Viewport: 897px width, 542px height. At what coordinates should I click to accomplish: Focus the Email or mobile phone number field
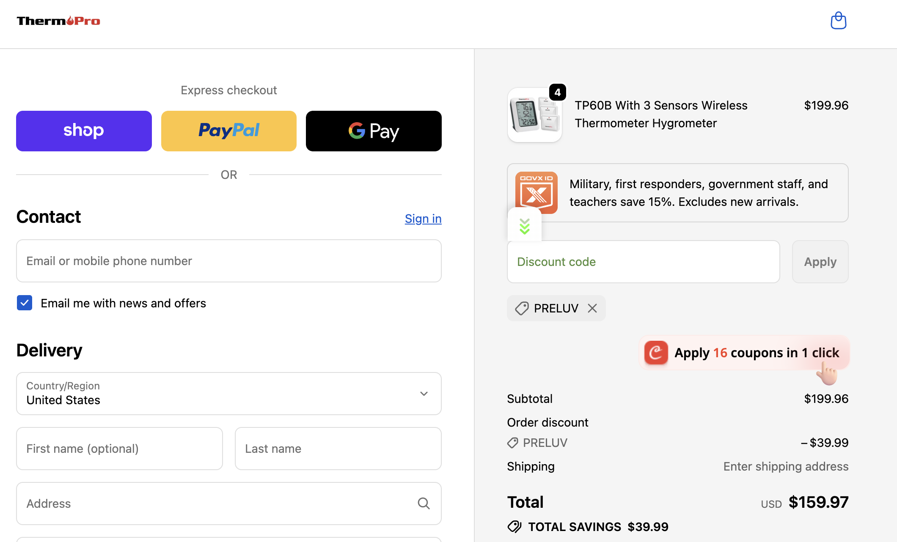pyautogui.click(x=229, y=261)
